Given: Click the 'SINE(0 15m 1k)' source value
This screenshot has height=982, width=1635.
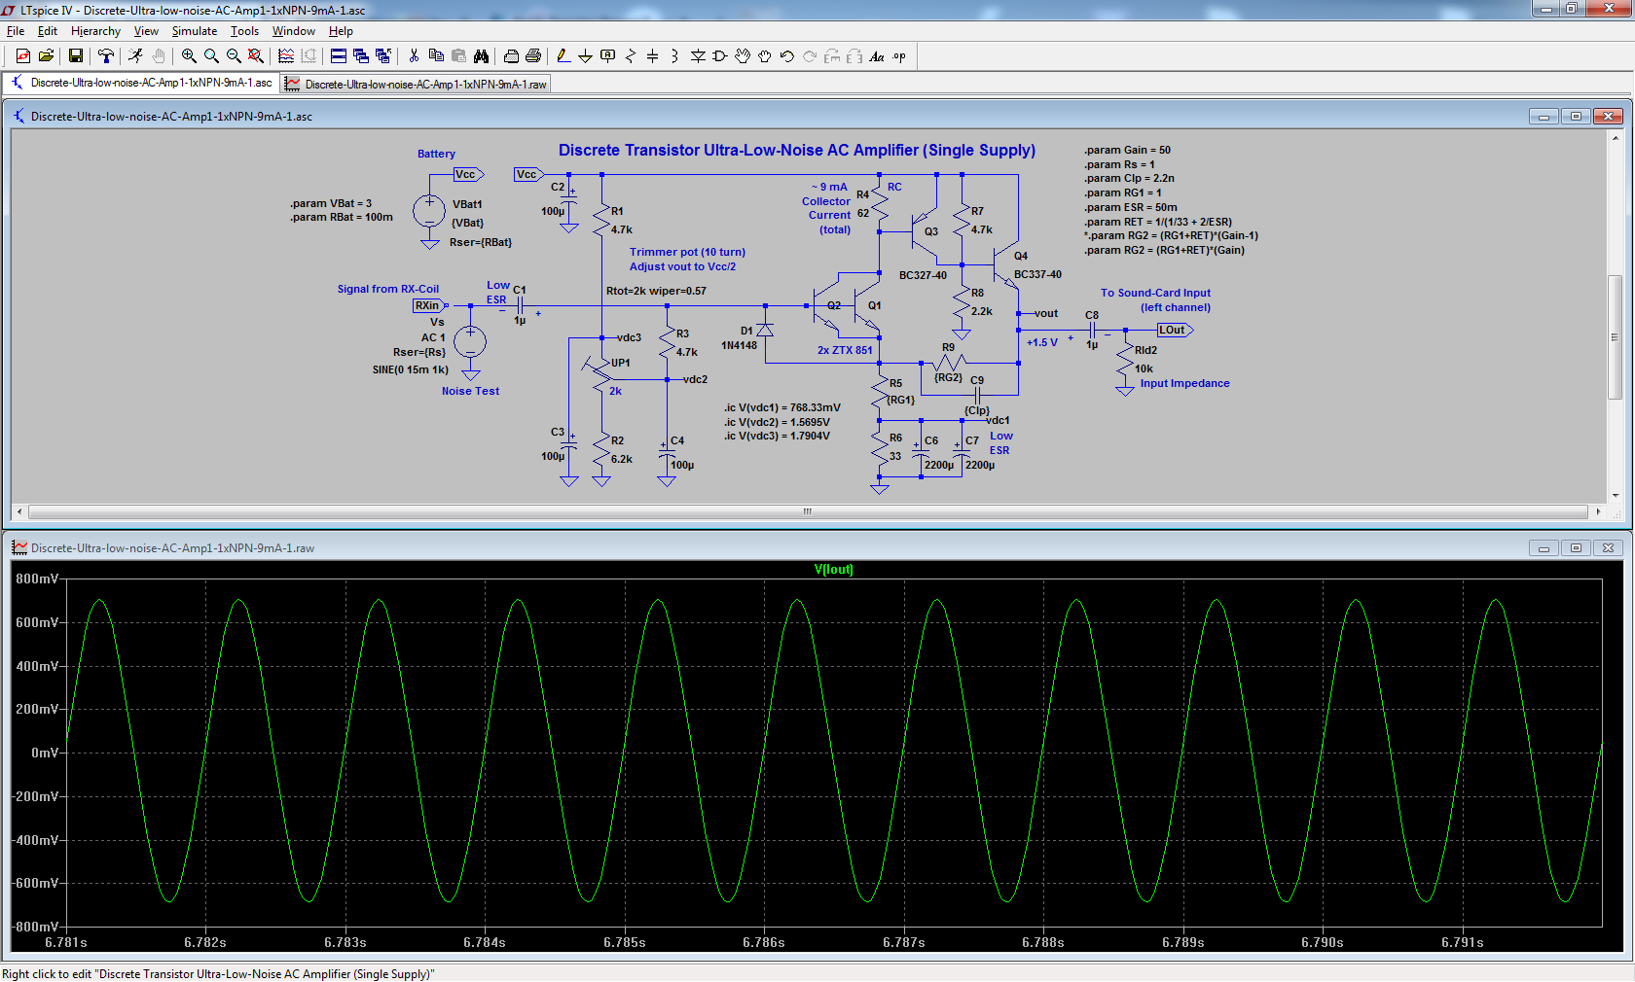Looking at the screenshot, I should [411, 370].
